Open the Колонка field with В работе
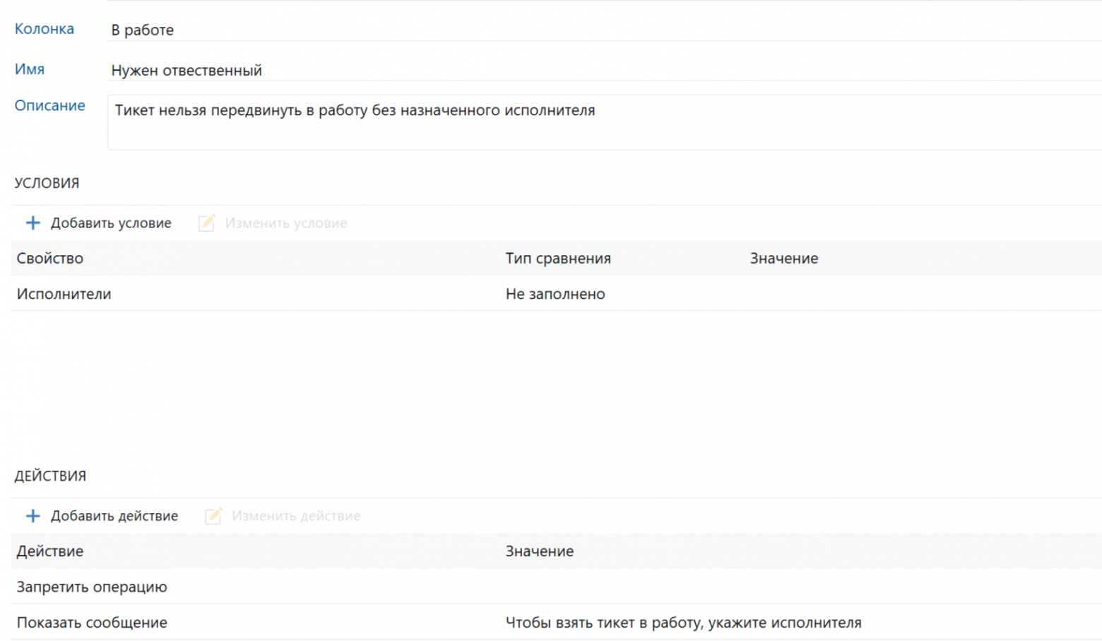Screen dimensions: 1102x641 tap(604, 30)
